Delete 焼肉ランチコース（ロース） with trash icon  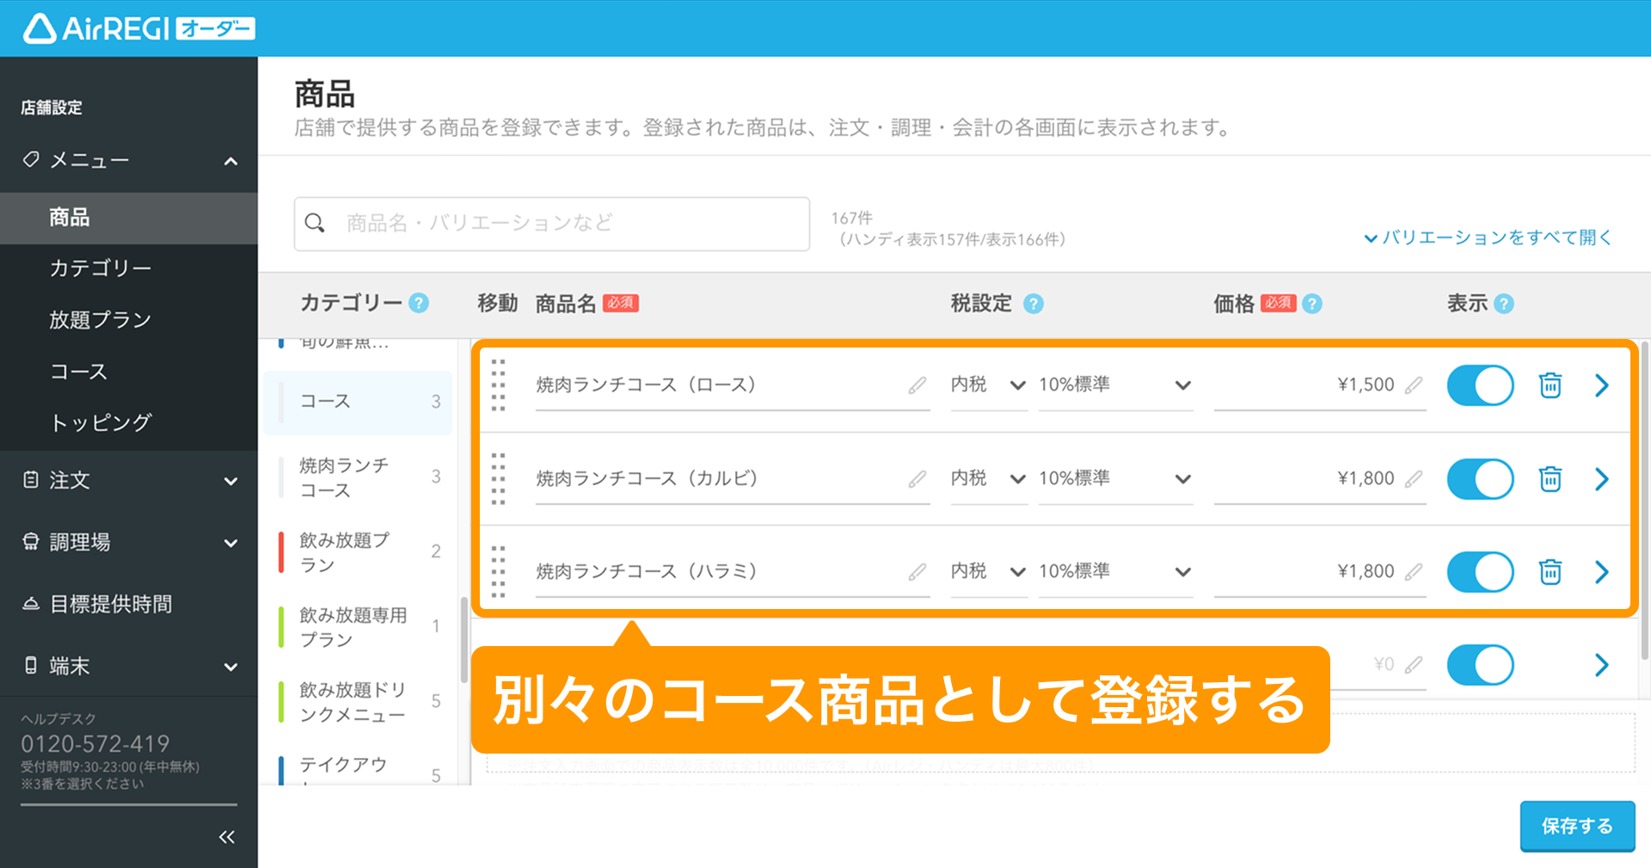tap(1550, 385)
